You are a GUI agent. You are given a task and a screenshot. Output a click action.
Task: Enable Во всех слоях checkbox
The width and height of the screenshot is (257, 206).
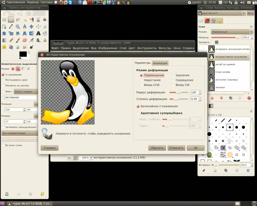tap(3, 145)
